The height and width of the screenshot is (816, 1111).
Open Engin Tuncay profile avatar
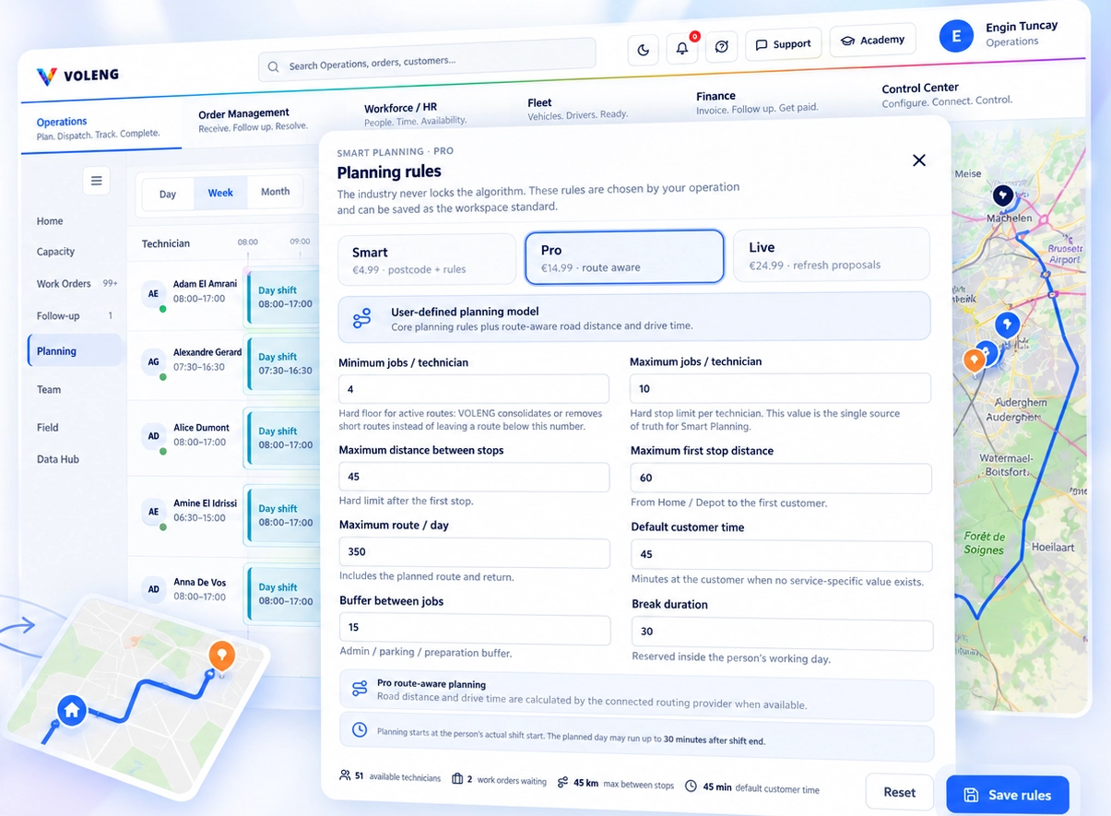point(956,36)
